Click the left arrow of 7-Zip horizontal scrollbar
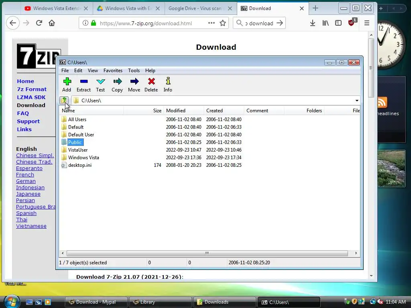The image size is (411, 308). [x=62, y=253]
